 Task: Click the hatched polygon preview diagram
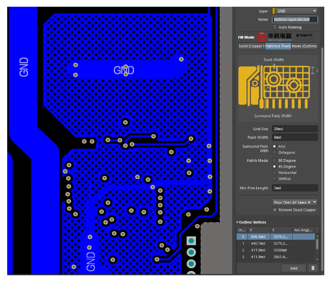coord(278,87)
